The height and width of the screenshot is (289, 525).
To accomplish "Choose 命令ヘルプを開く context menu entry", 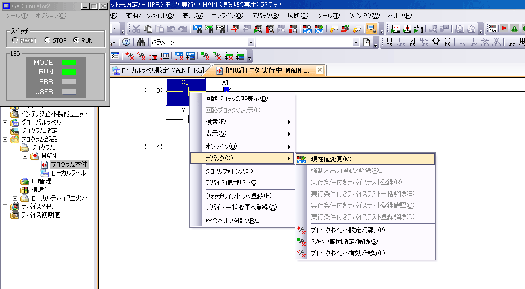I will point(242,220).
